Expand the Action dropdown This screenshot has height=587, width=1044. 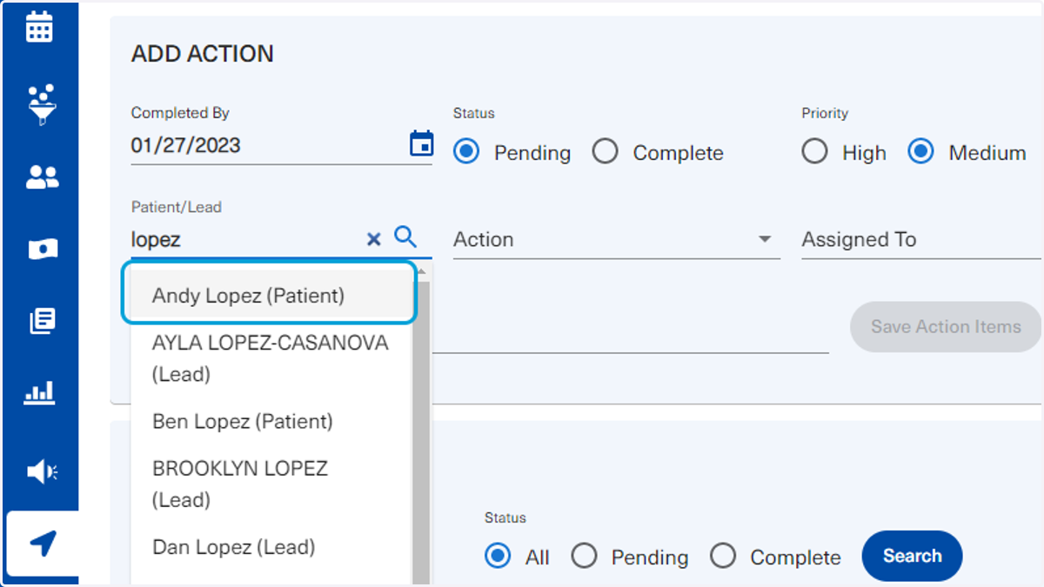[616, 240]
